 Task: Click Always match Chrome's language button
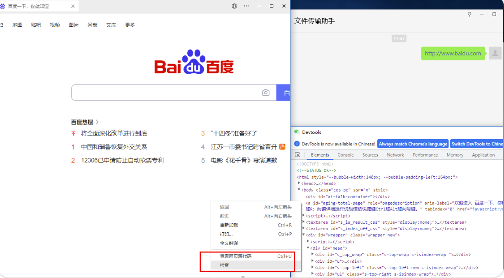click(x=413, y=144)
